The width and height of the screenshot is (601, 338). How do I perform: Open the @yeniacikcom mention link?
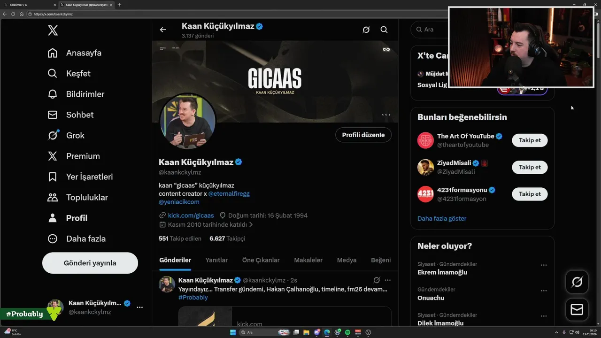click(x=179, y=202)
